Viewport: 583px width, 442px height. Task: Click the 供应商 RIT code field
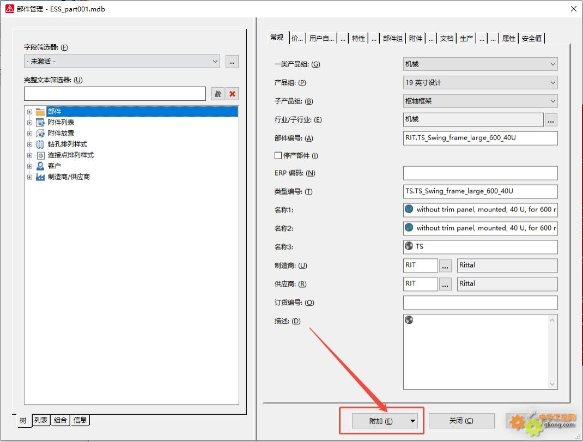pos(421,284)
